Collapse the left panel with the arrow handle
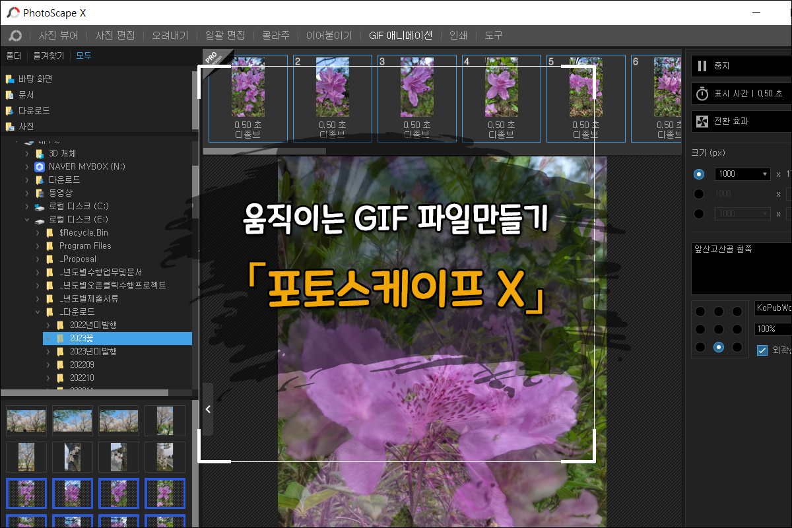 pos(208,409)
